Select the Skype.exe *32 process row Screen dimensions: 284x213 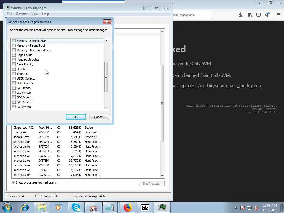57,128
